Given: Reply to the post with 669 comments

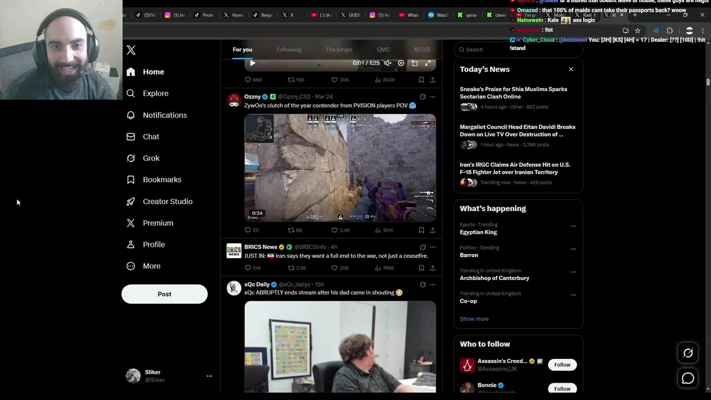Looking at the screenshot, I should (x=253, y=80).
